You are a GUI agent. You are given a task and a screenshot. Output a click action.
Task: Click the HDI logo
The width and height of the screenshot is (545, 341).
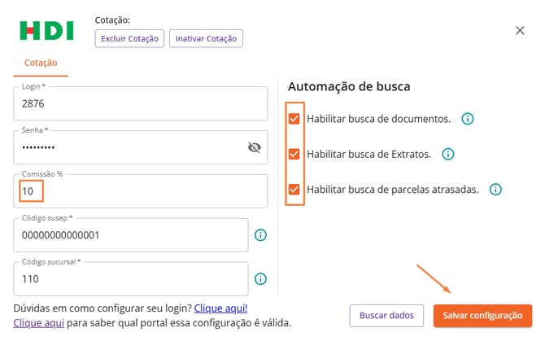tap(46, 31)
